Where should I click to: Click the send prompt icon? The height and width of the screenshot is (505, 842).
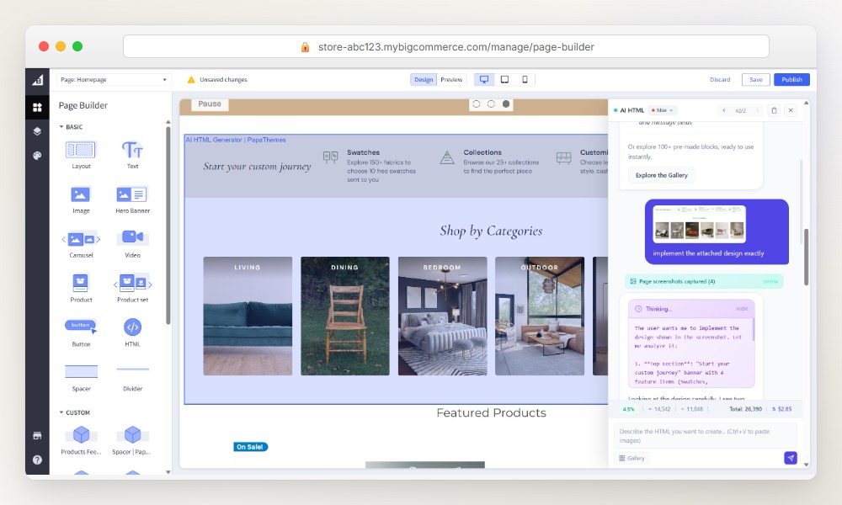click(x=790, y=457)
